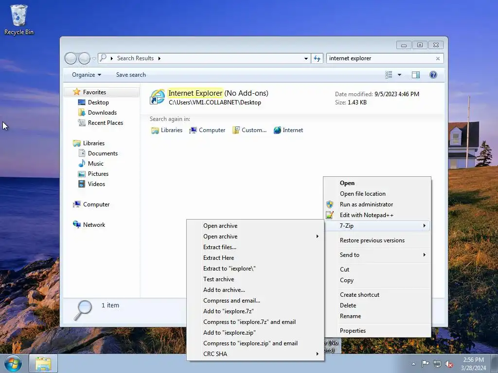The image size is (498, 373).
Task: Expand second Open archive submenu arrow
Action: (x=317, y=237)
